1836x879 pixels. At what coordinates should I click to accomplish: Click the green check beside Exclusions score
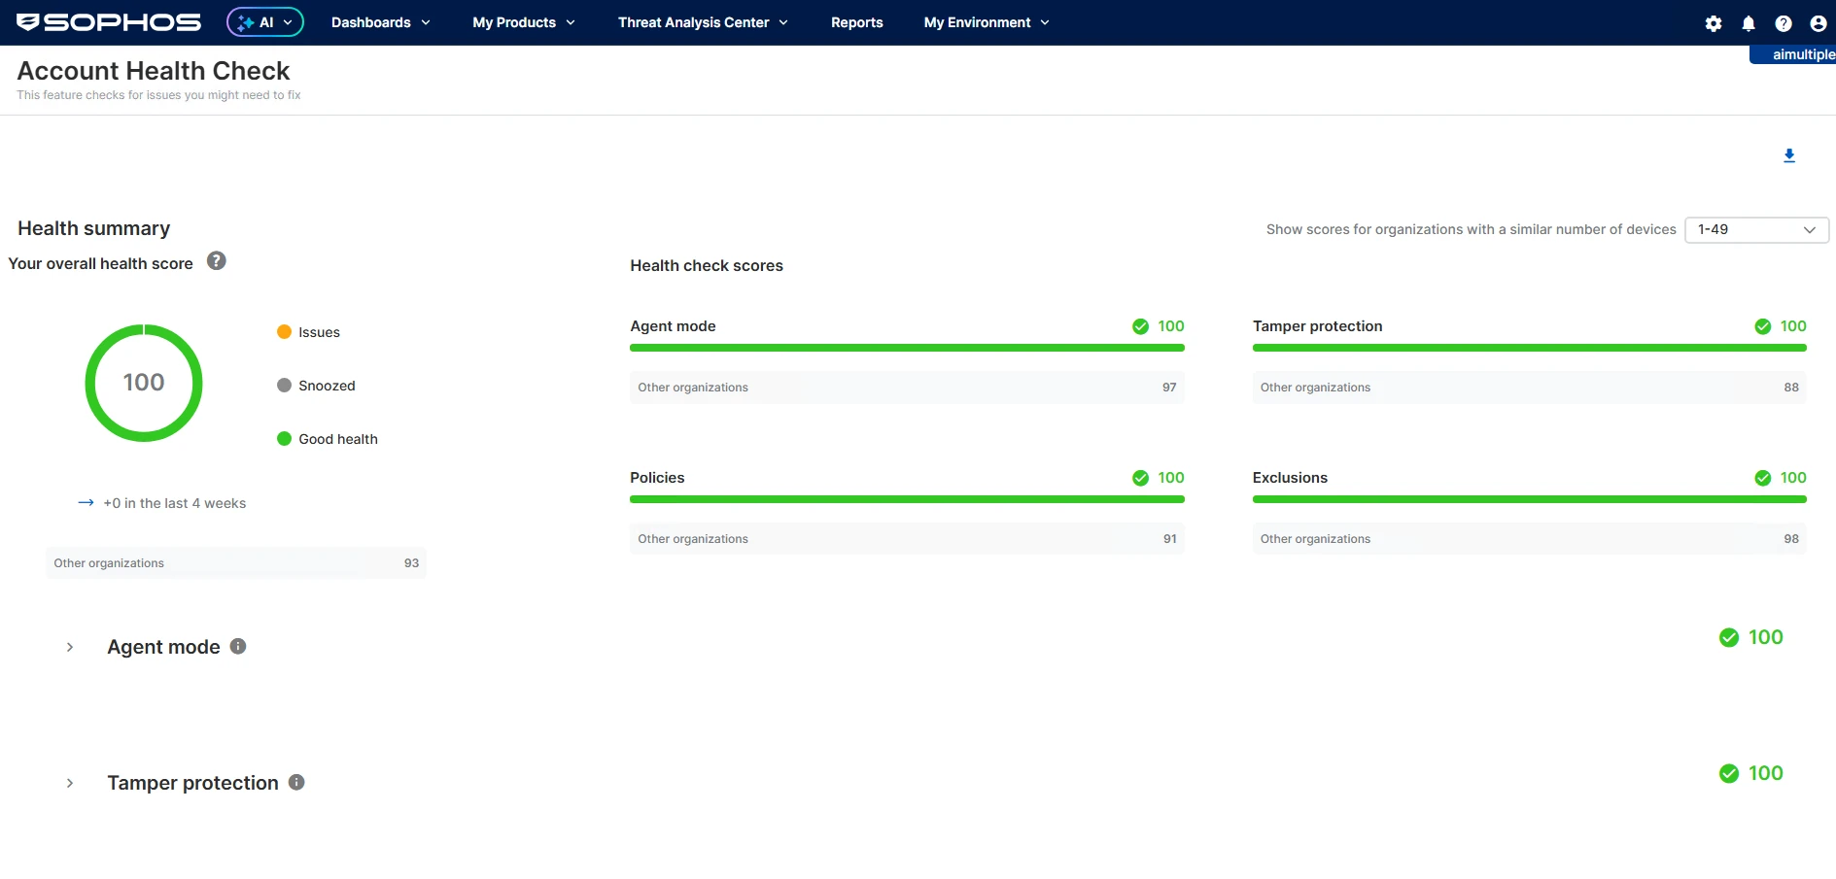pyautogui.click(x=1763, y=478)
